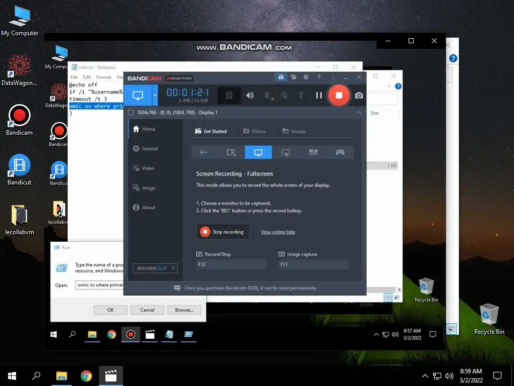Open Chrome on the outer taskbar

(x=86, y=376)
